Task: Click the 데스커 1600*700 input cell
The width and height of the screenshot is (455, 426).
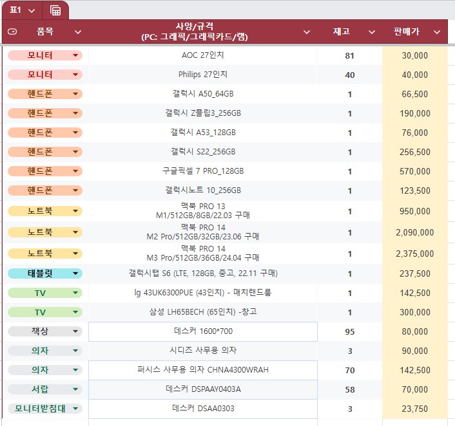Action: 203,331
